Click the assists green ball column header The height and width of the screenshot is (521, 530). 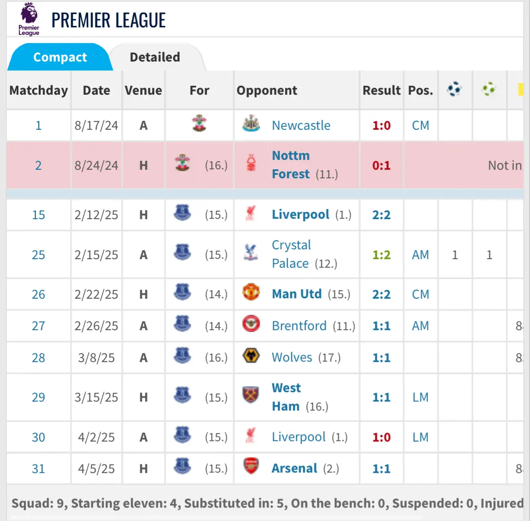click(x=489, y=89)
